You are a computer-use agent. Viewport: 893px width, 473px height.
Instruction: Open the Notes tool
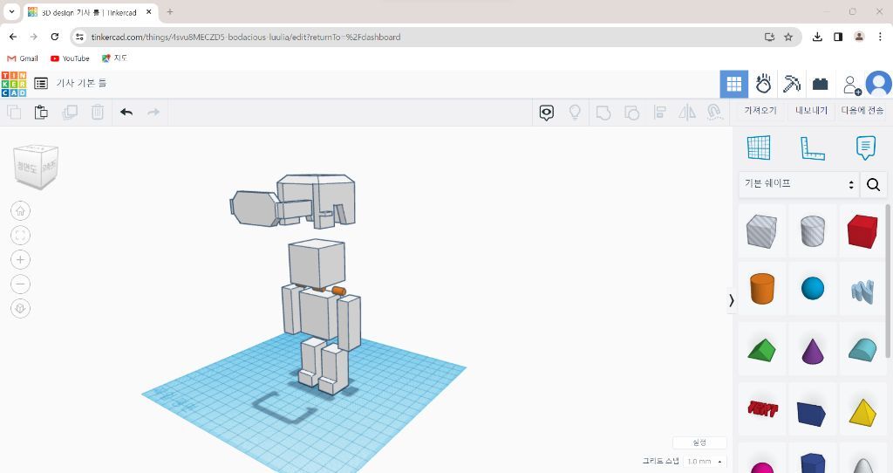tap(865, 147)
